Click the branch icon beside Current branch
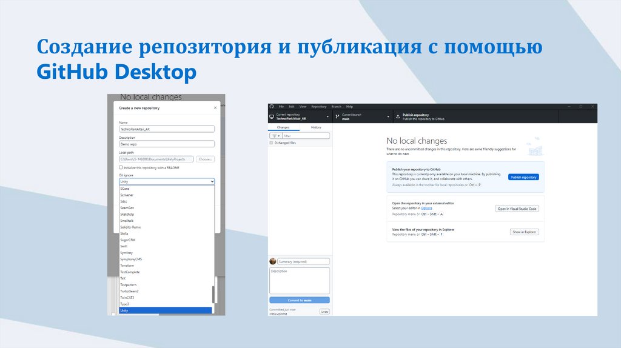 [337, 117]
